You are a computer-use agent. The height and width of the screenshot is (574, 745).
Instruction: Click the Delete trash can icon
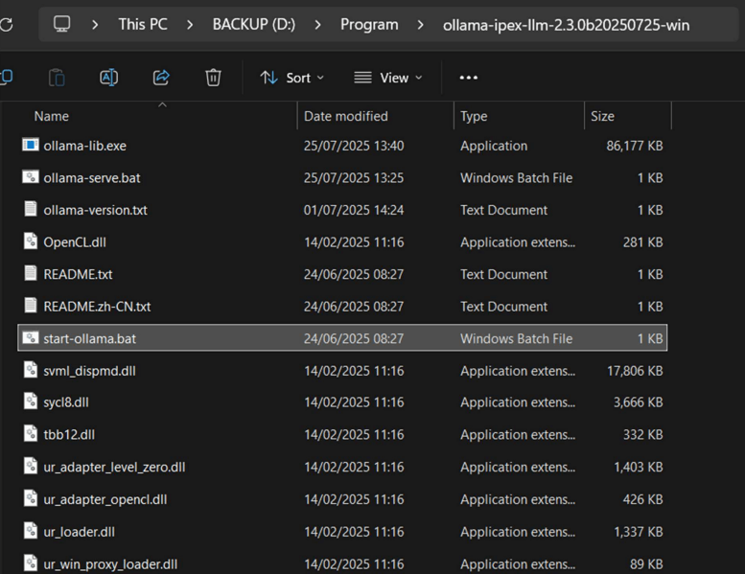click(213, 78)
